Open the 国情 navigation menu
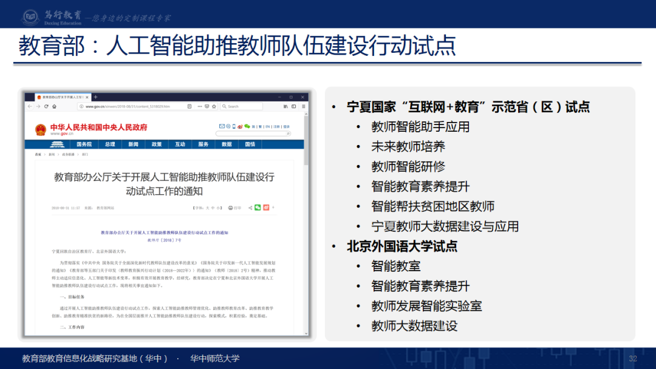The width and height of the screenshot is (656, 369). point(250,144)
